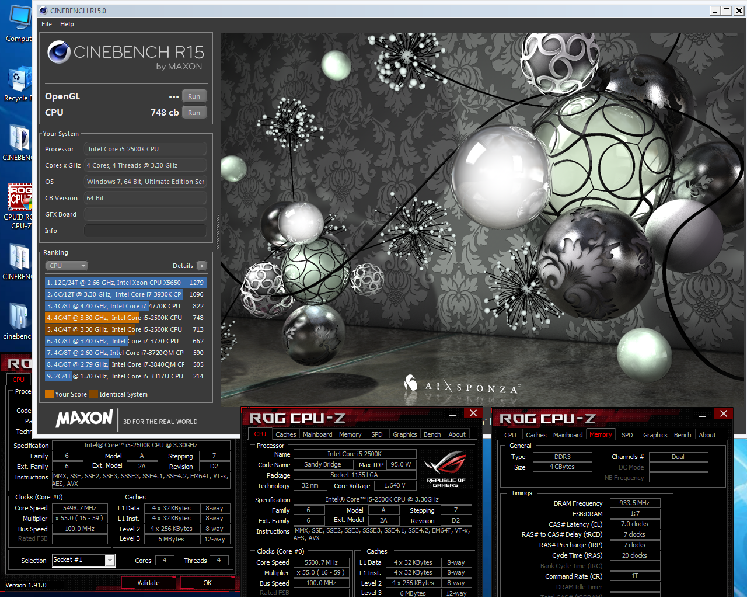The width and height of the screenshot is (747, 598).
Task: Switch to Mainboard tab in middle CPU-Z window
Action: click(317, 434)
